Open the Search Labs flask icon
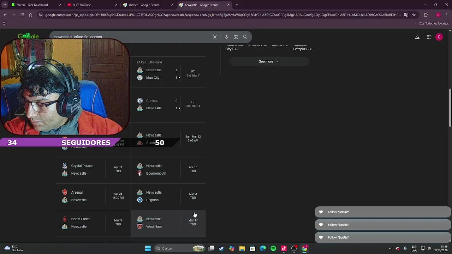Image resolution: width=452 pixels, height=254 pixels. click(417, 37)
